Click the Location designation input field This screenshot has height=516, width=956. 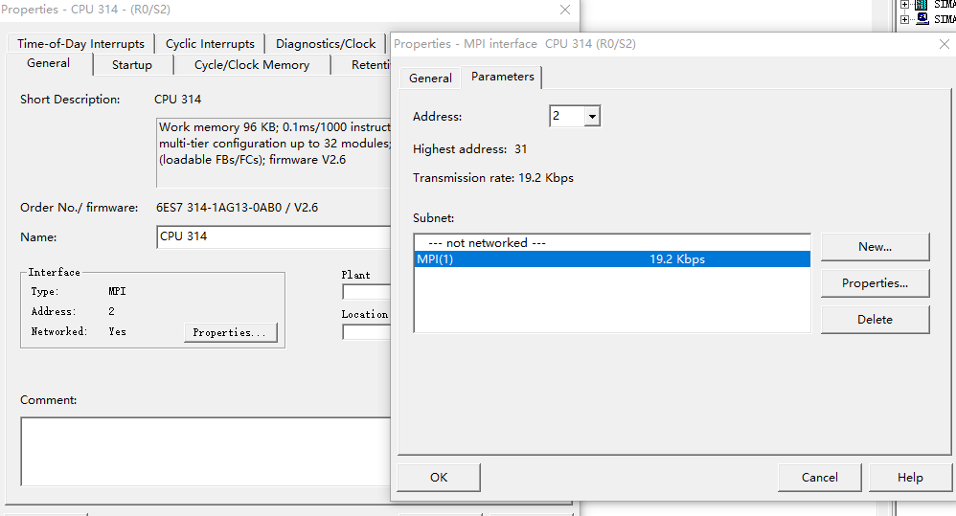click(x=366, y=332)
